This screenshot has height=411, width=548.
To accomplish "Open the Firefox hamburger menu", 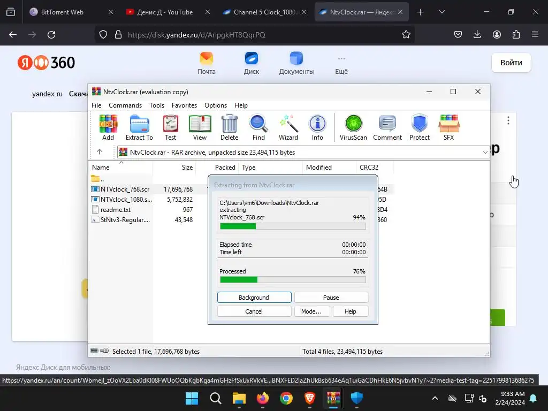I will [535, 34].
